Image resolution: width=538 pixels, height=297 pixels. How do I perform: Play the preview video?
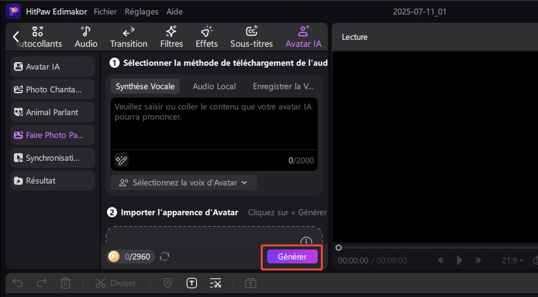(x=460, y=260)
